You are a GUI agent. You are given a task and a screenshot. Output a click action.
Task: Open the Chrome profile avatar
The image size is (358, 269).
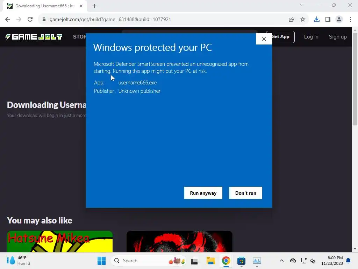[x=339, y=19]
